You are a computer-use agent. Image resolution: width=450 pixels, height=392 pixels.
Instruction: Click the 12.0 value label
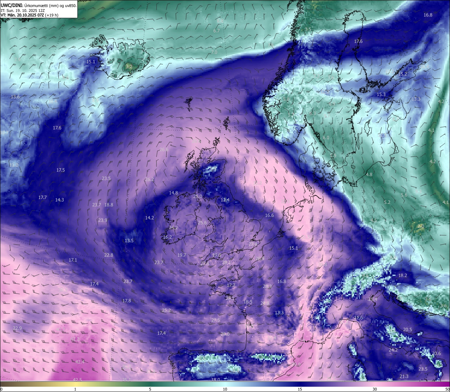click(x=14, y=165)
